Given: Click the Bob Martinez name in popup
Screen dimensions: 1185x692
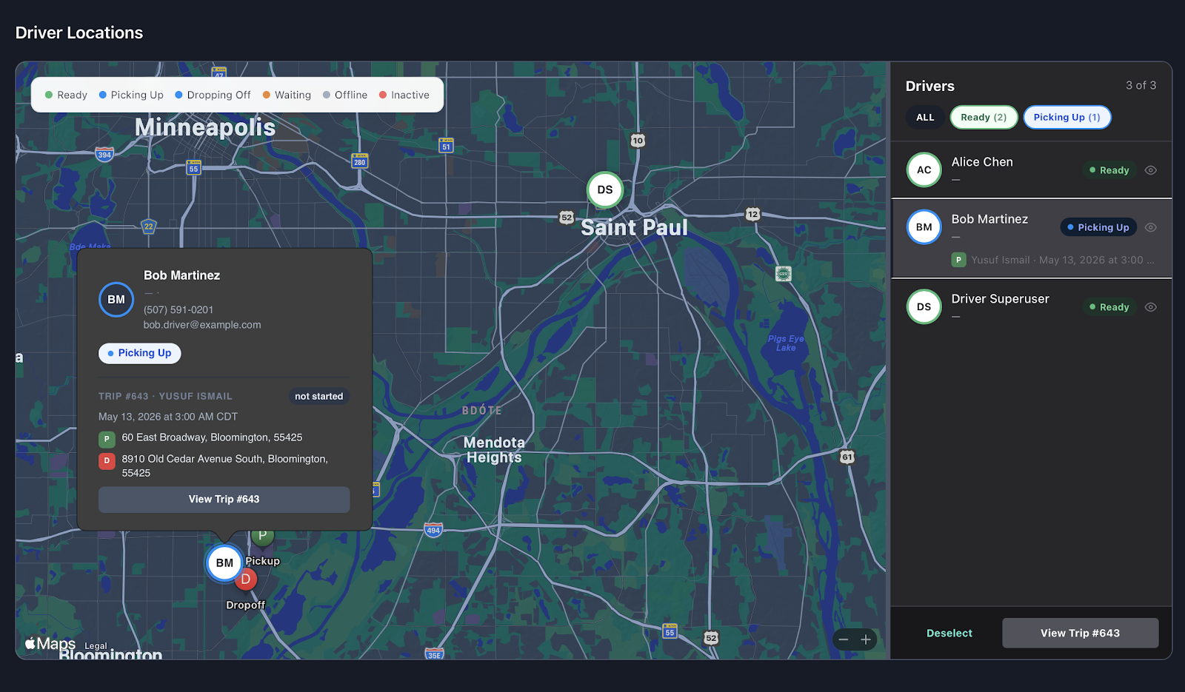Looking at the screenshot, I should pyautogui.click(x=181, y=275).
